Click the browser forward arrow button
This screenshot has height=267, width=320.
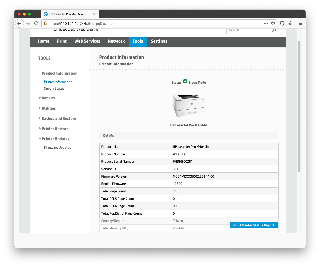point(28,23)
